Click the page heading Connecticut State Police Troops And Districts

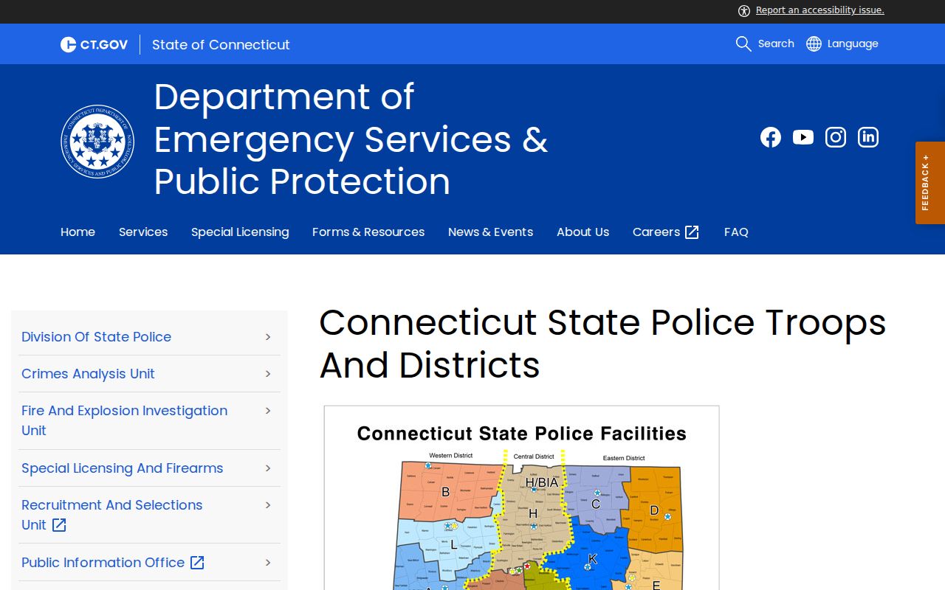coord(602,344)
